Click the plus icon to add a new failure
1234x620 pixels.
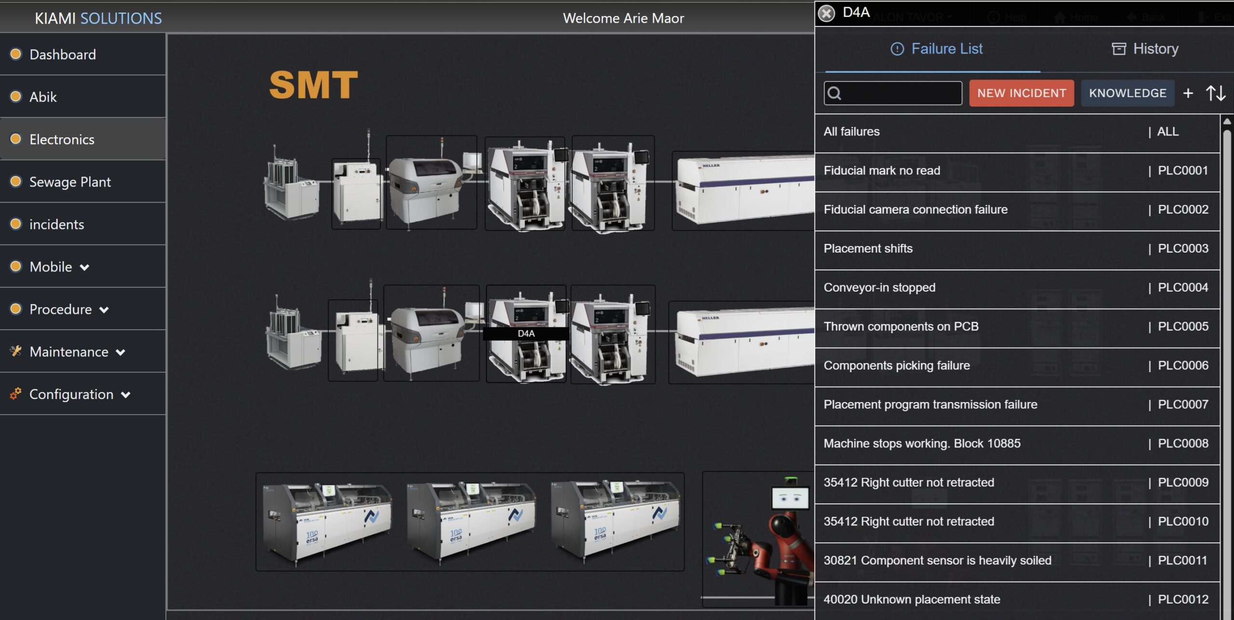[1188, 93]
